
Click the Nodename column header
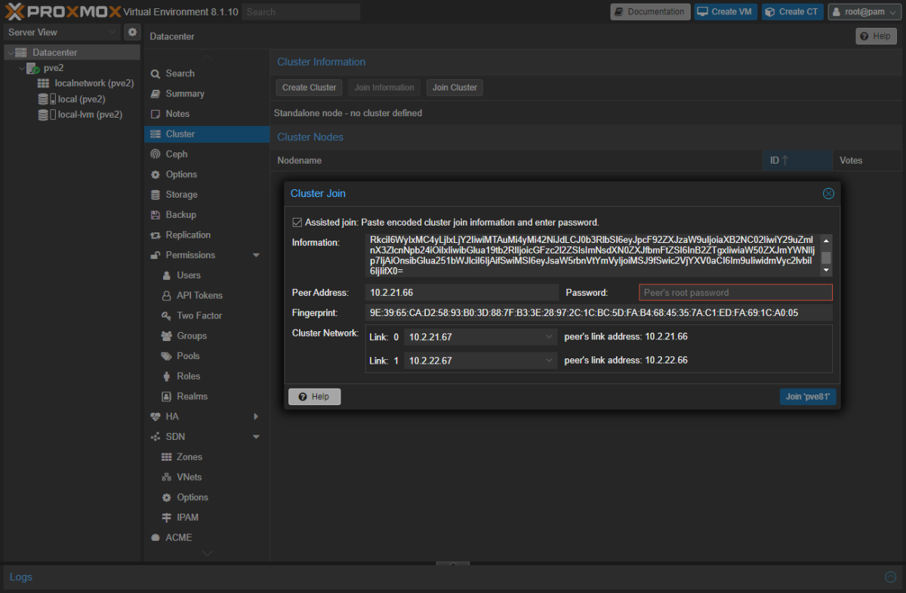pos(516,161)
